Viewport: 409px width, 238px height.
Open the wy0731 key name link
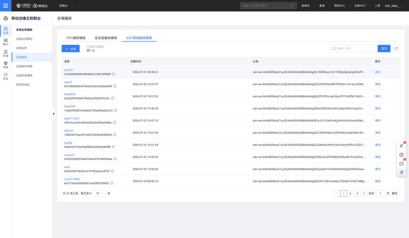coord(68,70)
